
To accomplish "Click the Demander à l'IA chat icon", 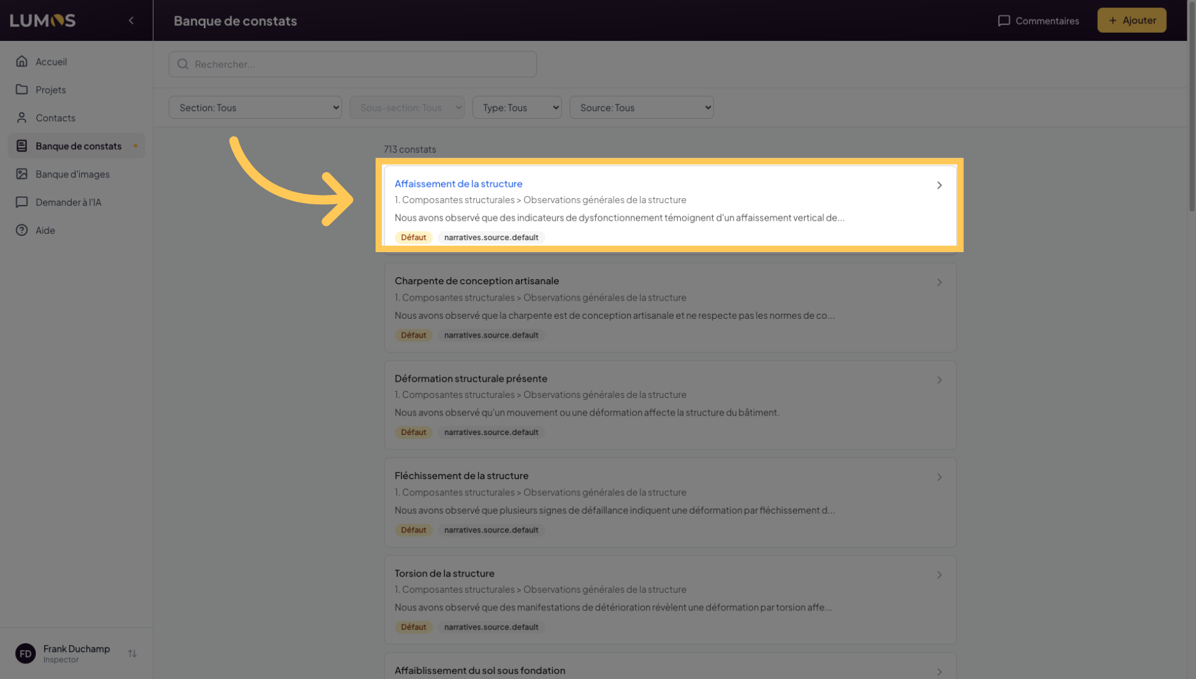I will (x=22, y=202).
